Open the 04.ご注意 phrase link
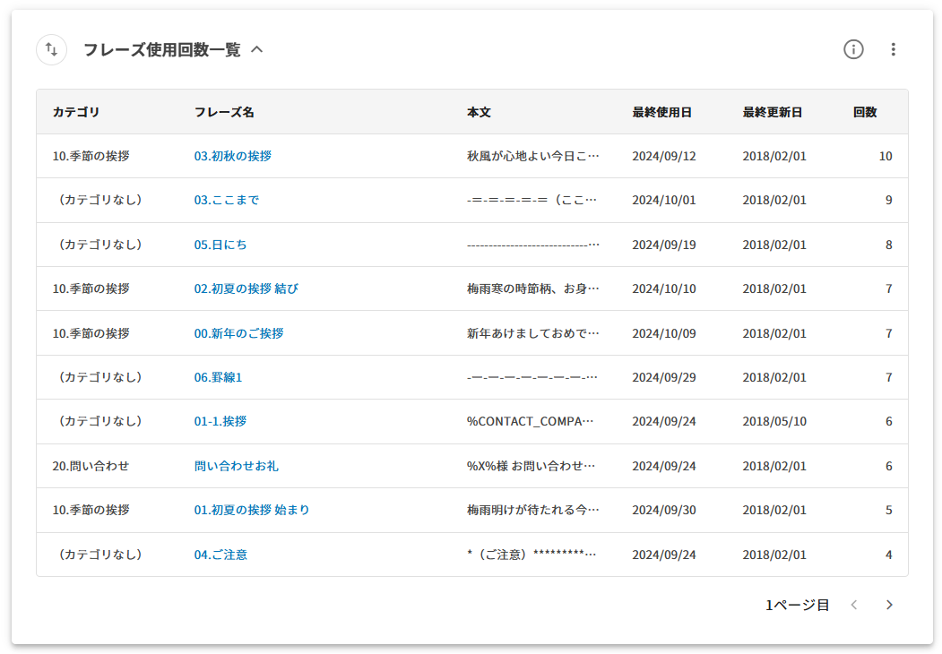This screenshot has height=654, width=942. [220, 555]
